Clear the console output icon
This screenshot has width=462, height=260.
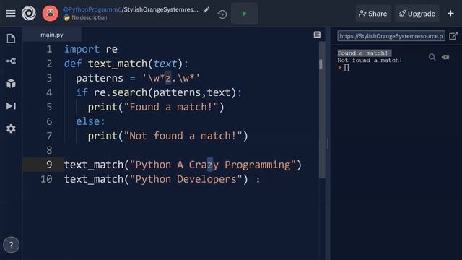click(445, 57)
